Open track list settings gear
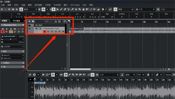This screenshot has height=99, width=175. tap(65, 69)
